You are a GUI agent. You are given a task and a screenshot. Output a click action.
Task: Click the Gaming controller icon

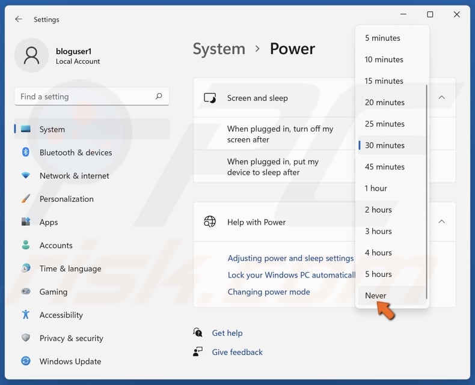click(x=26, y=291)
